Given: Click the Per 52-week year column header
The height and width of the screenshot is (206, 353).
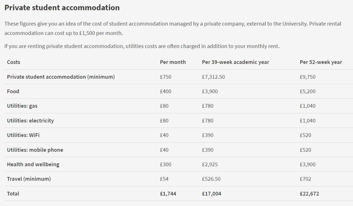Looking at the screenshot, I should click(321, 62).
